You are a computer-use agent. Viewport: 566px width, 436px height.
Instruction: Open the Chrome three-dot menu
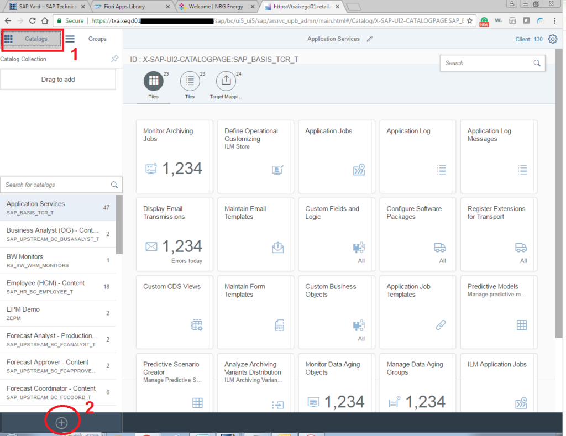pyautogui.click(x=555, y=21)
